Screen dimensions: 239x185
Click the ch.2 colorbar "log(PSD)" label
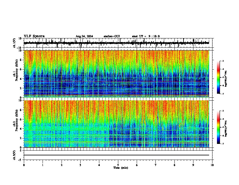(226, 128)
